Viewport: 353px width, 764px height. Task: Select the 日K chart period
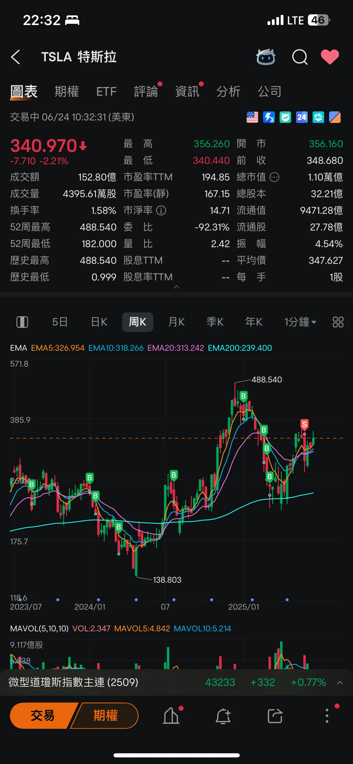point(99,322)
